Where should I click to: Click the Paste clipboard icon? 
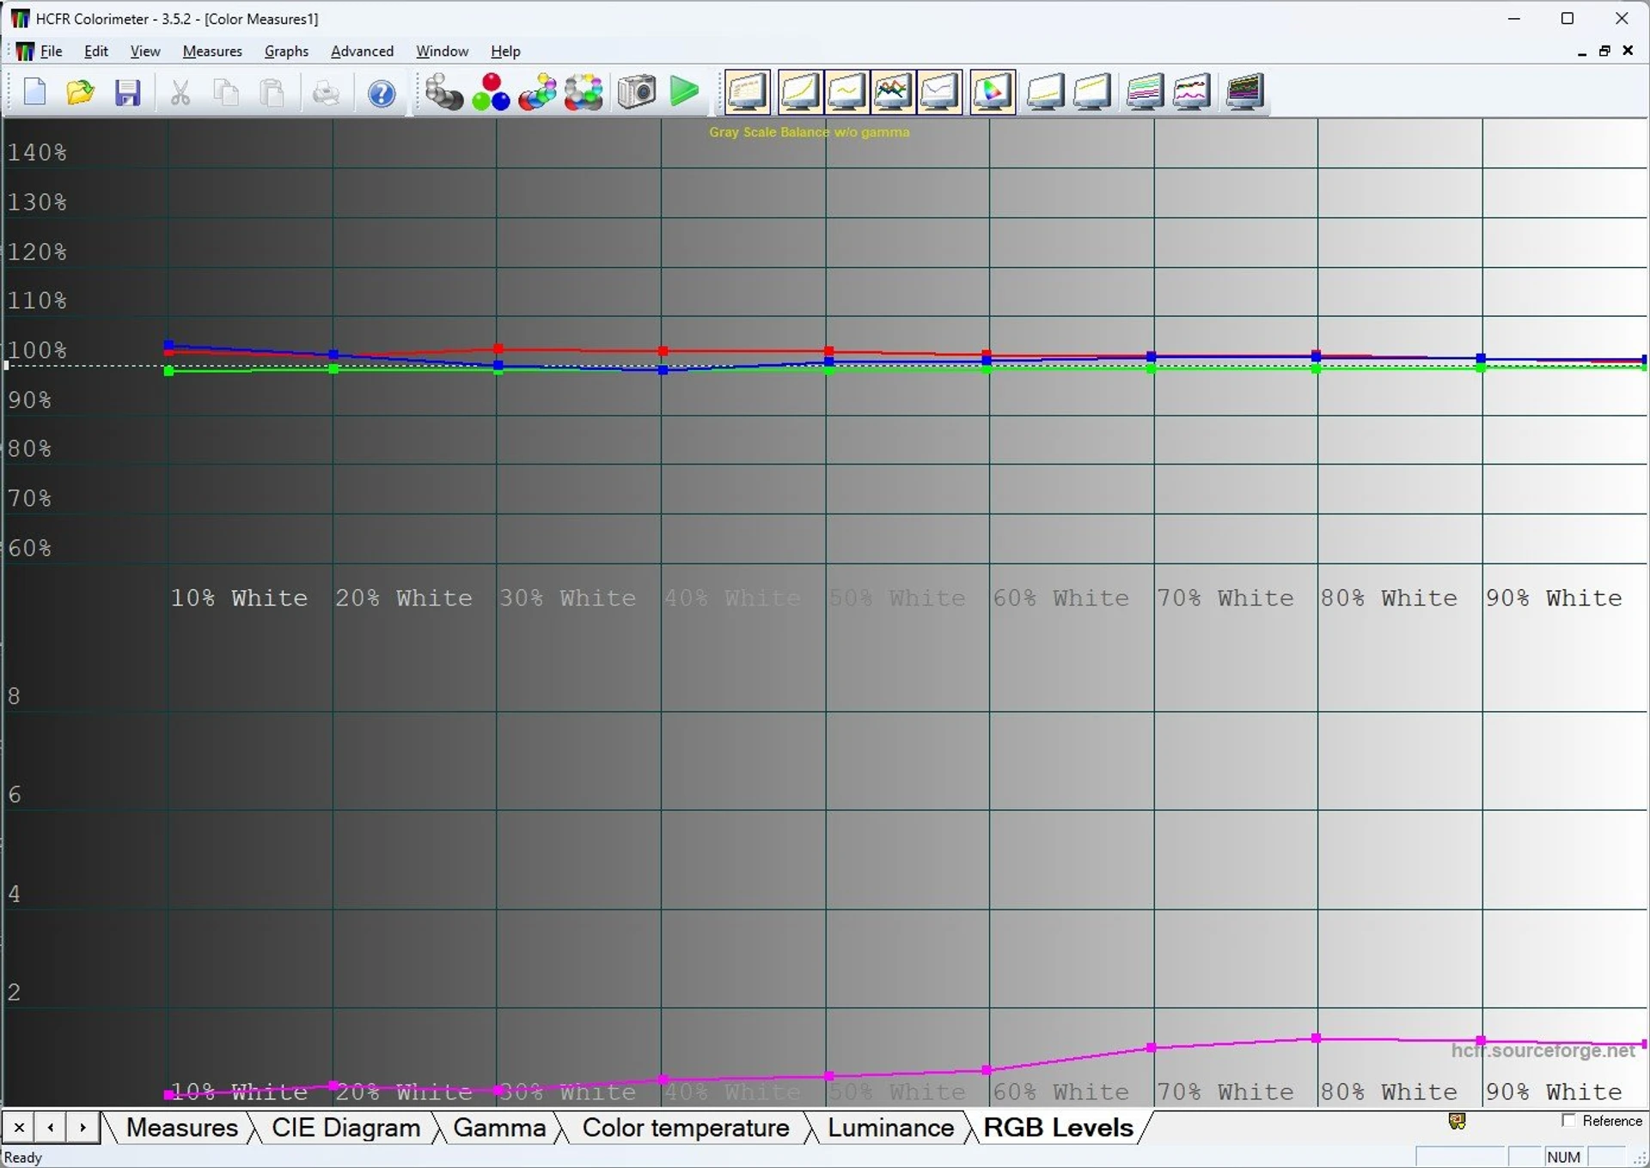(272, 92)
